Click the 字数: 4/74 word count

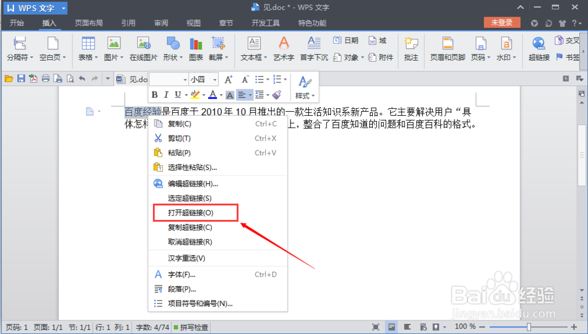[x=153, y=328]
